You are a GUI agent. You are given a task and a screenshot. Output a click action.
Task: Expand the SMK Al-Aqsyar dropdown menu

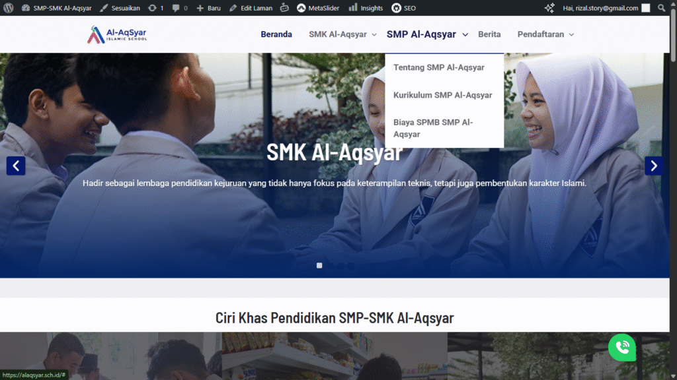[x=374, y=34]
